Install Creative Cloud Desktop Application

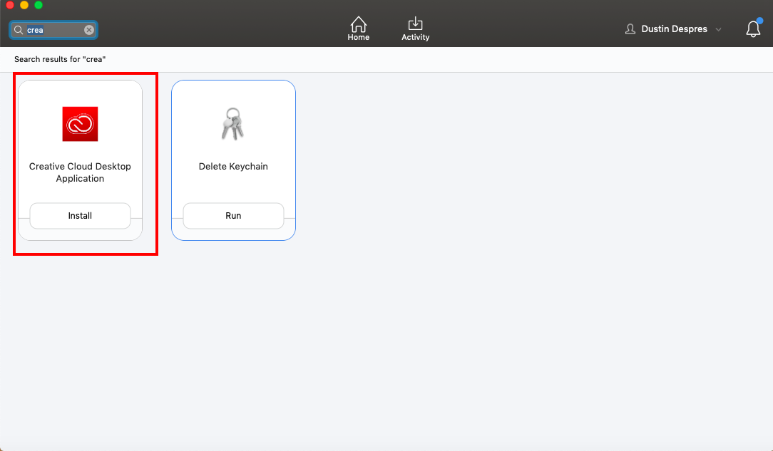pyautogui.click(x=80, y=216)
